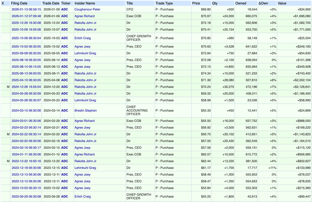The width and height of the screenshot is (312, 202).
Task: Open filing dated 2024-03-15 06:30:06
Action: pyautogui.click(x=26, y=111)
